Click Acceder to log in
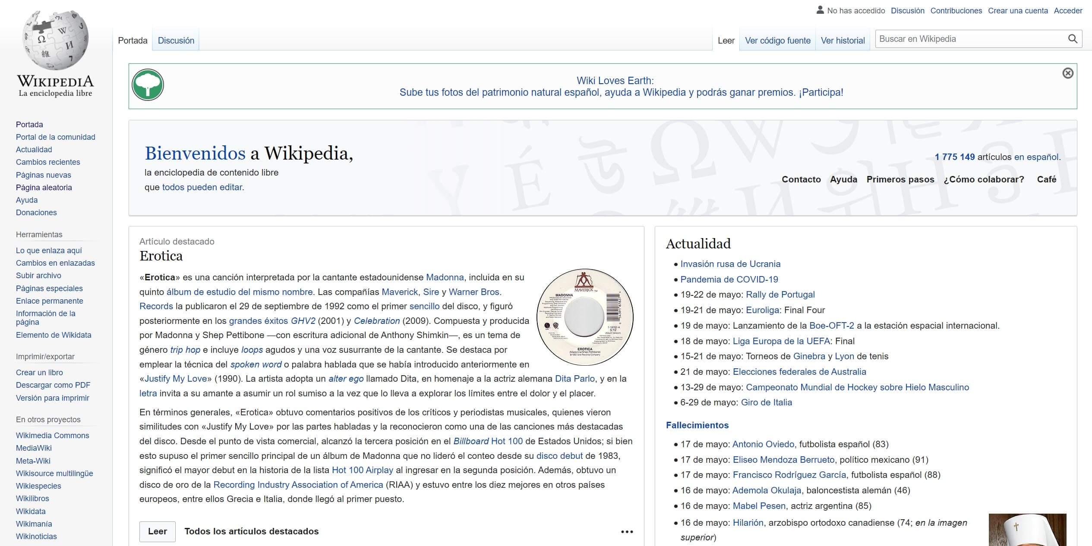Screen dimensions: 1092x546 click(x=1068, y=11)
